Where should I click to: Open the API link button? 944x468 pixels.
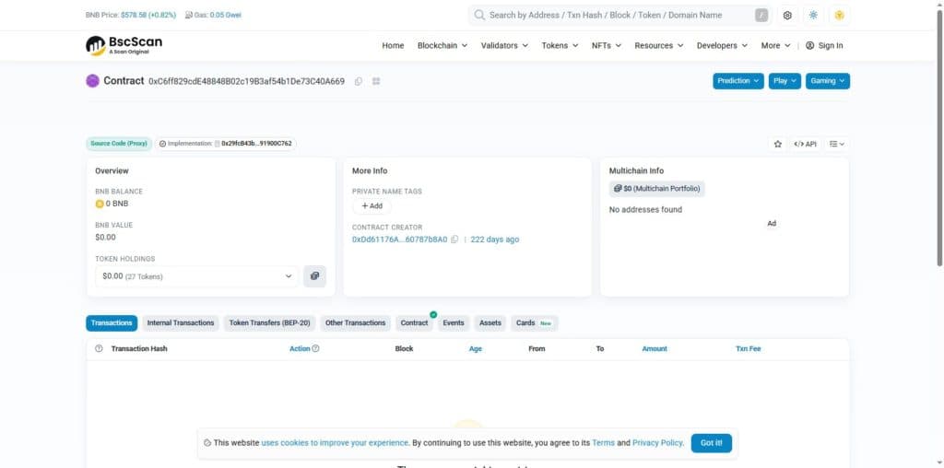pos(805,144)
